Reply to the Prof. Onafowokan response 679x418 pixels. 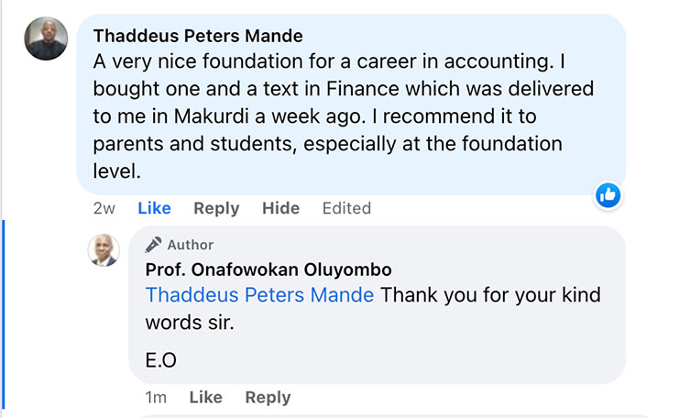coord(268,397)
